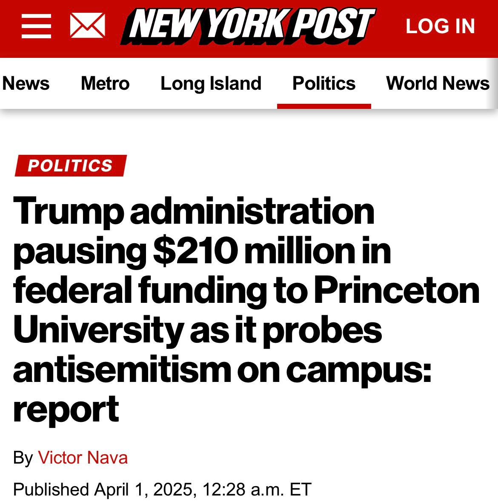Switch to the News tab
Image resolution: width=498 pixels, height=504 pixels.
tap(26, 83)
